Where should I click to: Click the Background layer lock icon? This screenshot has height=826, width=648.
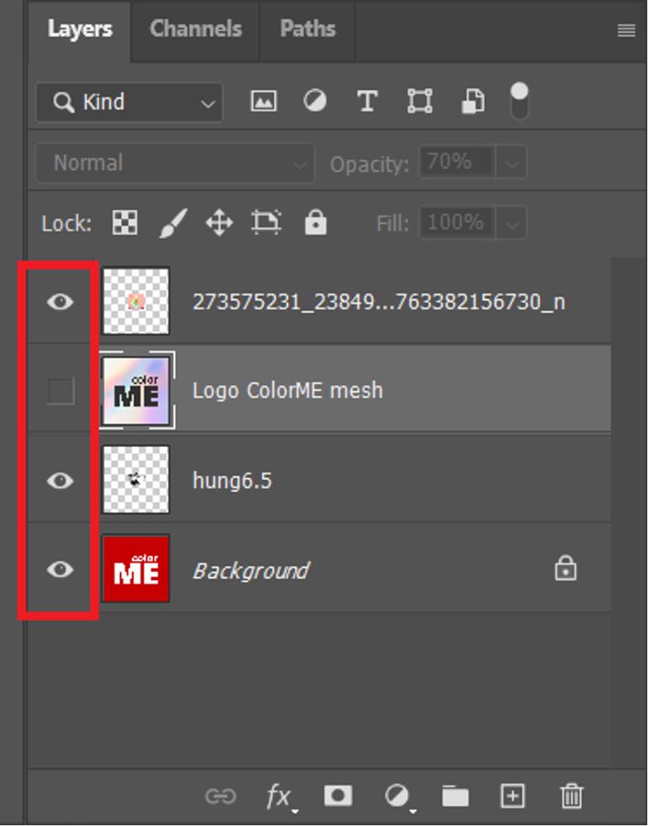(566, 568)
